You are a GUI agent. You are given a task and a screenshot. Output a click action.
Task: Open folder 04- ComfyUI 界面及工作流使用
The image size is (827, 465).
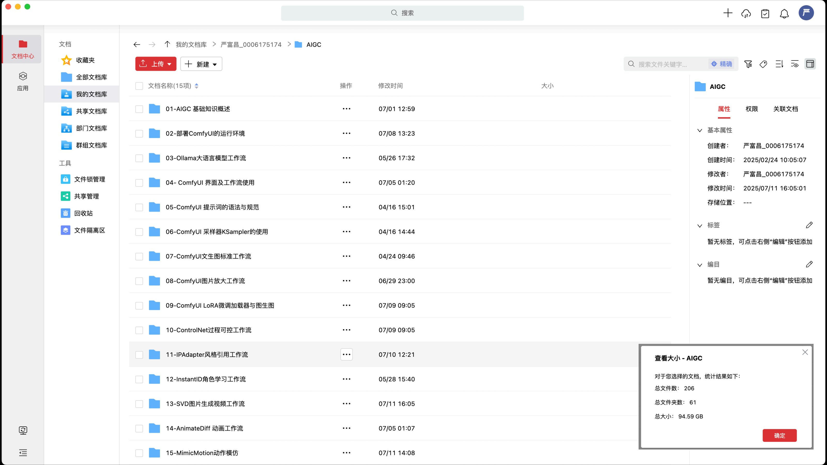210,183
